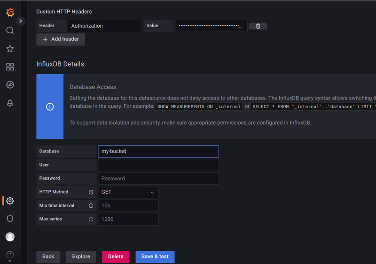Open the user profile avatar
The image size is (376, 264).
coord(10,237)
